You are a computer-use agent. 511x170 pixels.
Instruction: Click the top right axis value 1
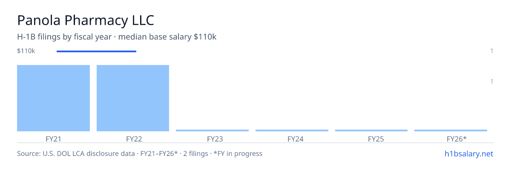point(492,51)
